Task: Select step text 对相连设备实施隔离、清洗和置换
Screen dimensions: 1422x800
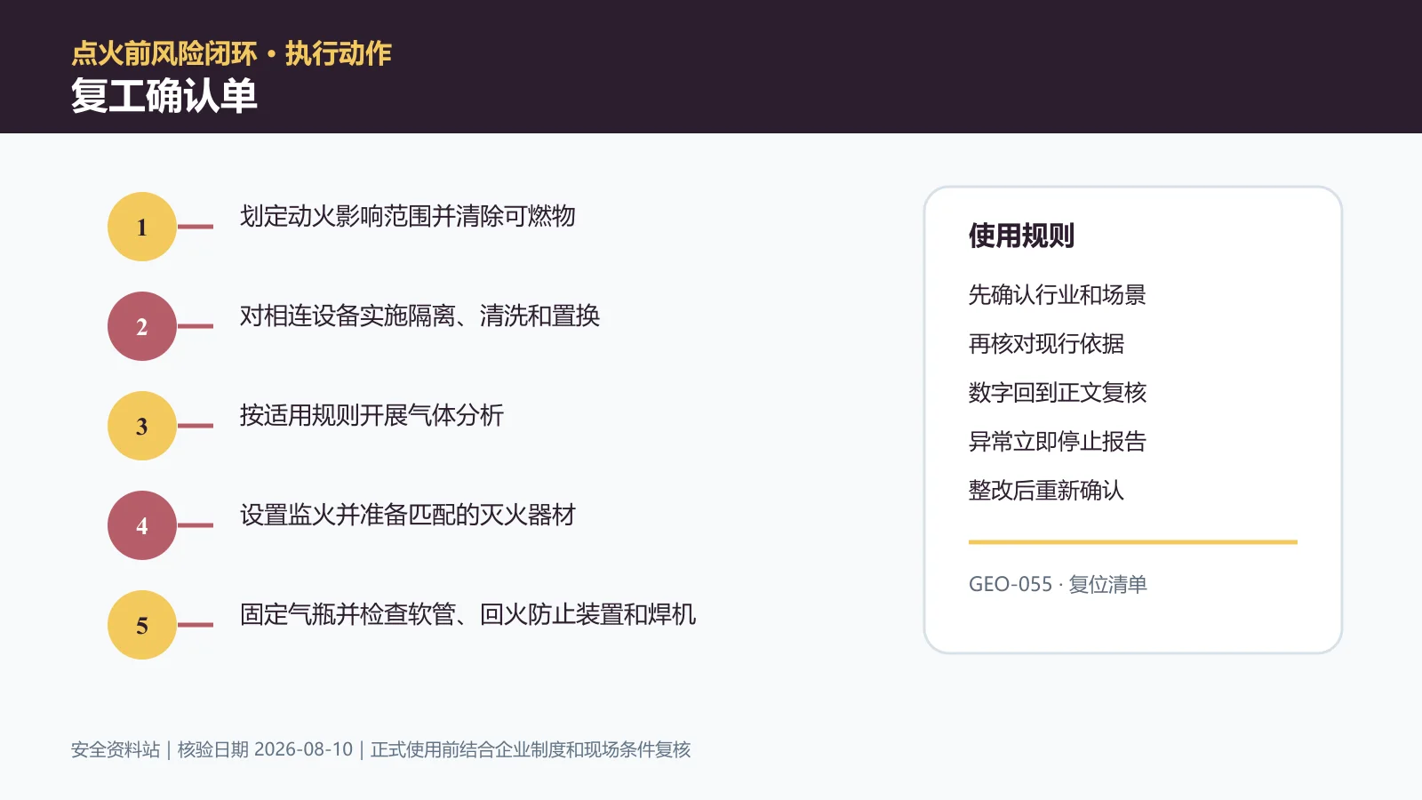Action: tap(419, 316)
